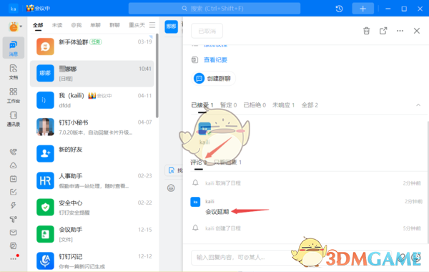This screenshot has height=272, width=429.
Task: Open the 安全中心 conversation
Action: click(92, 208)
